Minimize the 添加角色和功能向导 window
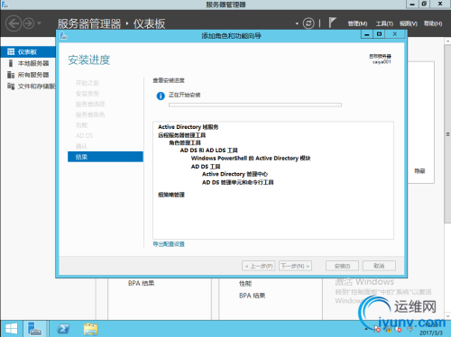 click(367, 34)
